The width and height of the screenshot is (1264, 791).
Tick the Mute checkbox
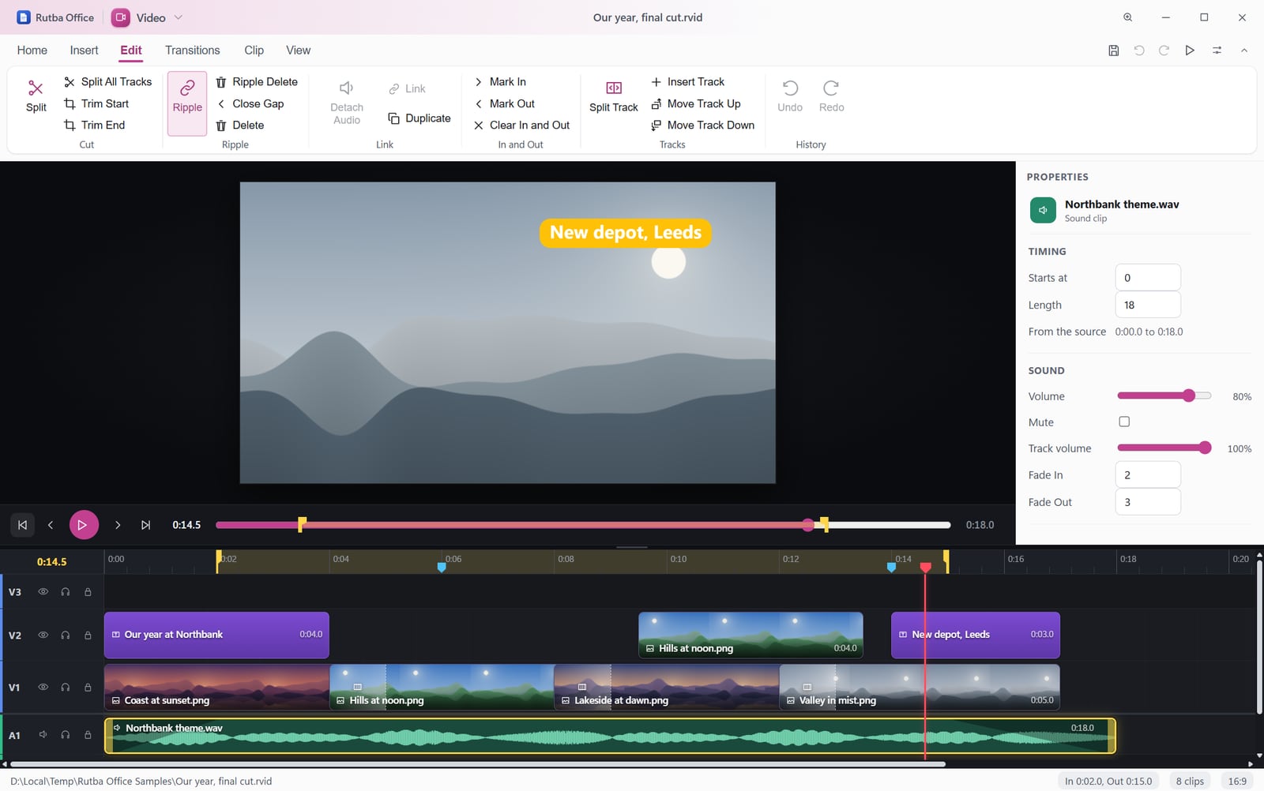(x=1124, y=422)
